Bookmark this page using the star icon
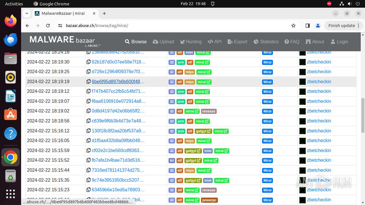The width and height of the screenshot is (365, 205). (293, 26)
